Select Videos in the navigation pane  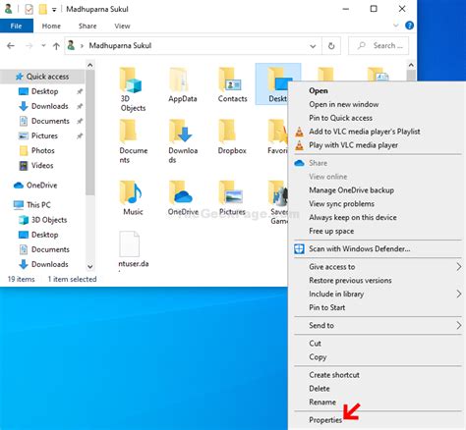pyautogui.click(x=42, y=165)
